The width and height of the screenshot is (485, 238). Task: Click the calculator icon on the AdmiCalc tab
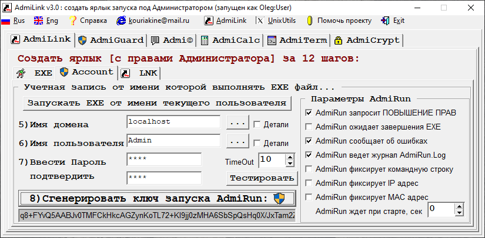pyautogui.click(x=204, y=40)
